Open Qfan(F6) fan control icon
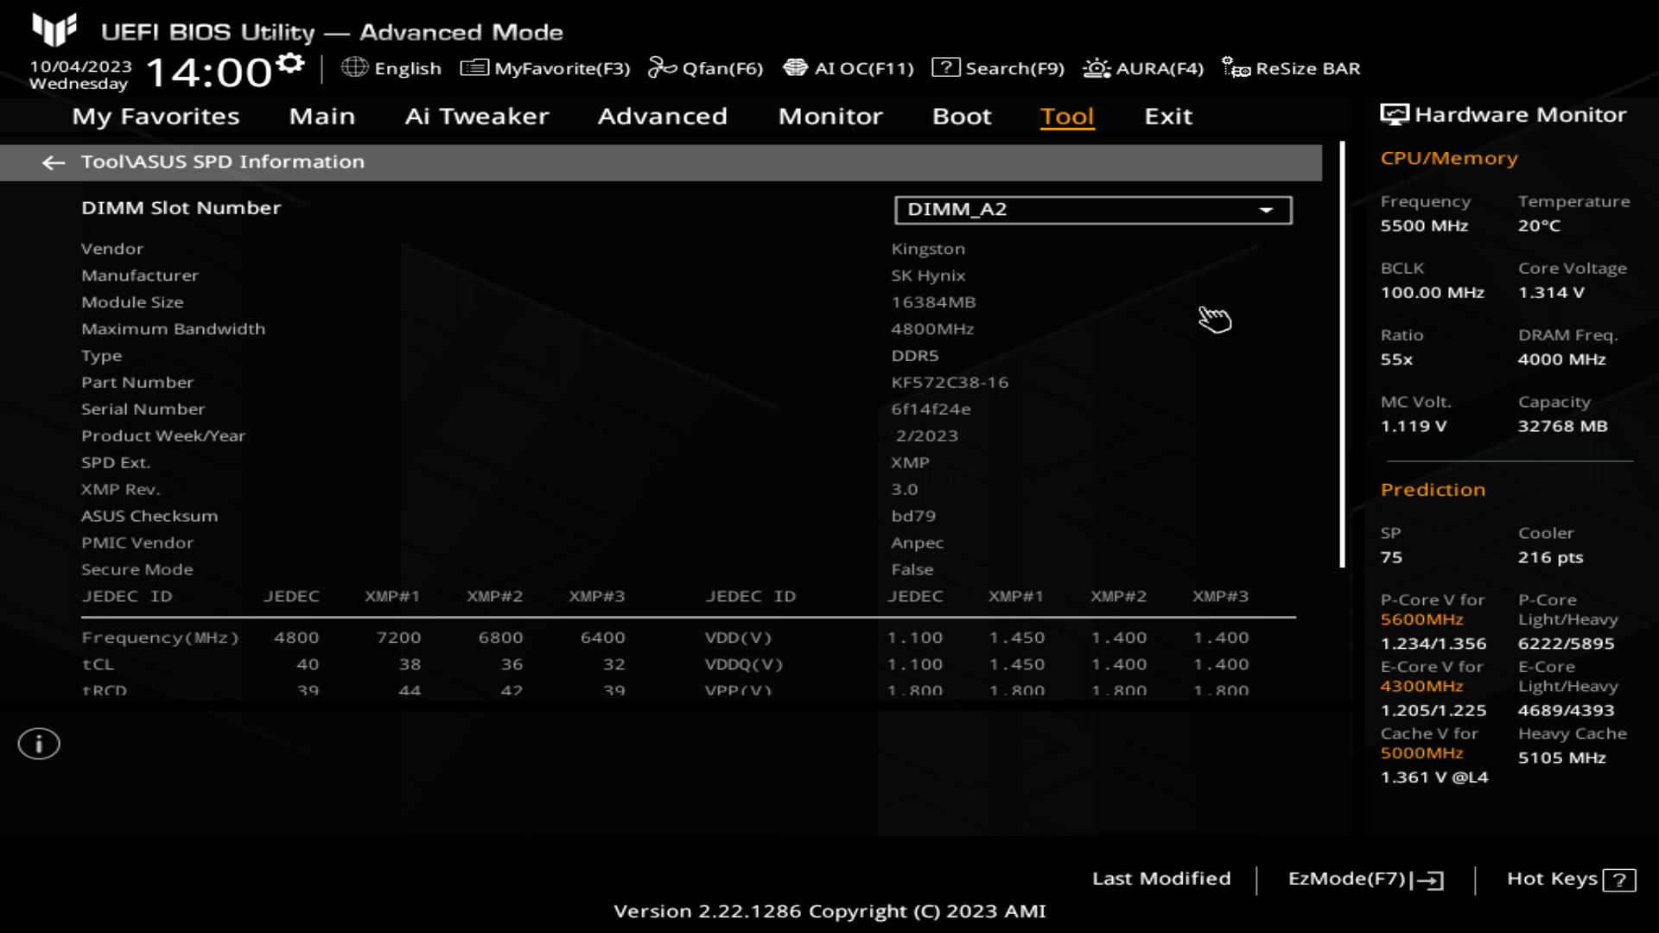Screen dimensions: 1659x933 (x=662, y=67)
